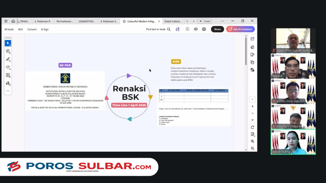Switch to the Detail Indikat tab
This screenshot has width=326, height=183.
173,21
